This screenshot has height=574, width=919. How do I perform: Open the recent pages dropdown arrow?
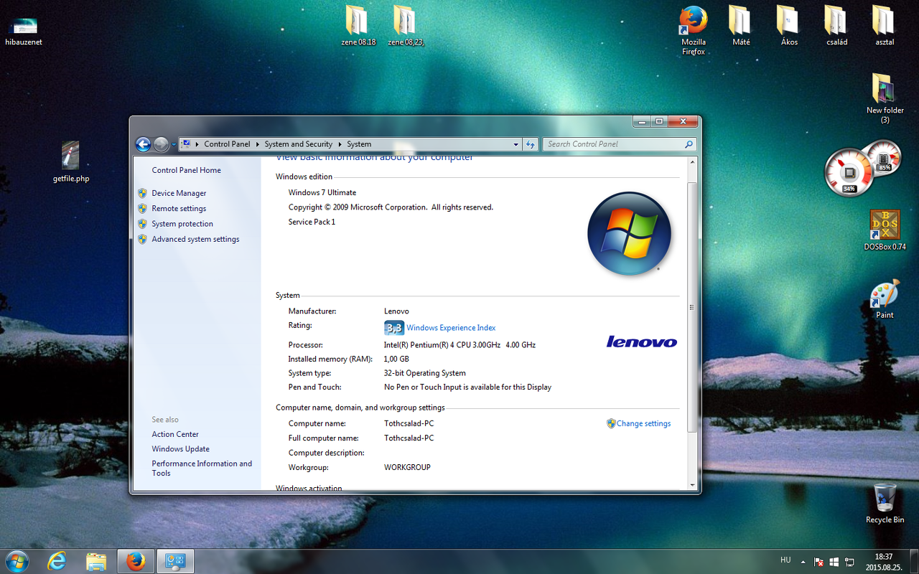(174, 144)
